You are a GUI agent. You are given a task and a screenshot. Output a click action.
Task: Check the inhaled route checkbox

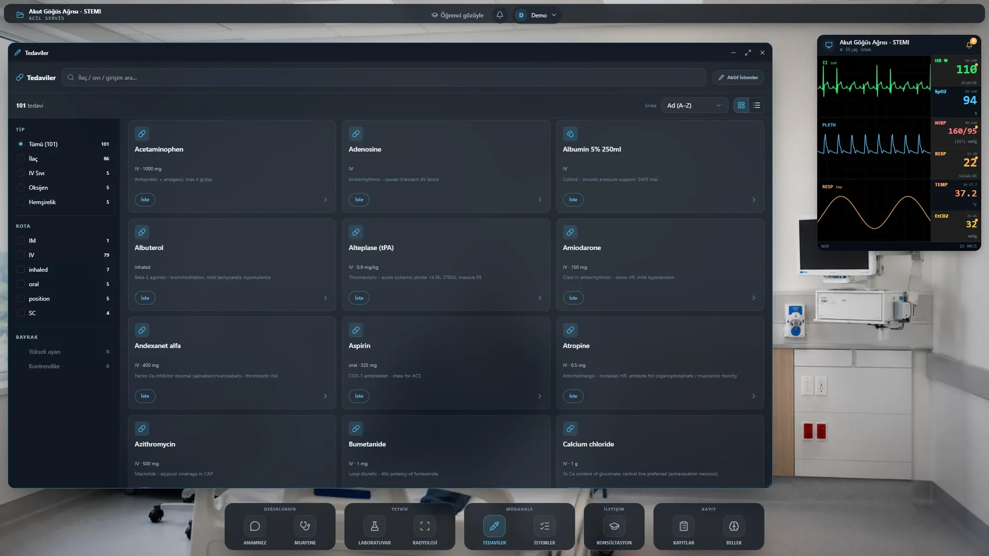coord(21,269)
